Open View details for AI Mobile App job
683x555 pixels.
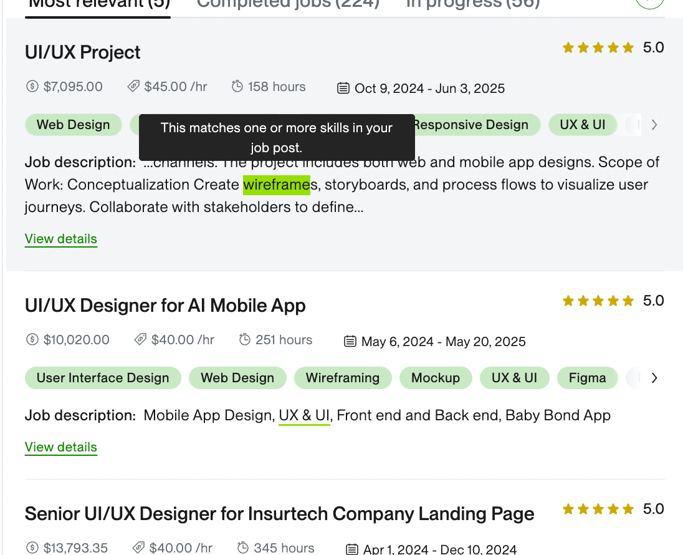click(x=61, y=447)
